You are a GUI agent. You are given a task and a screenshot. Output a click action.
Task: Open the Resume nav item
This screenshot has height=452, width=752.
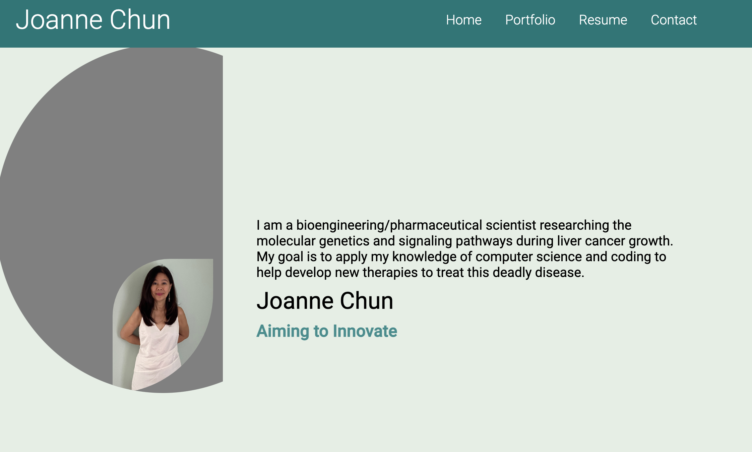[603, 20]
